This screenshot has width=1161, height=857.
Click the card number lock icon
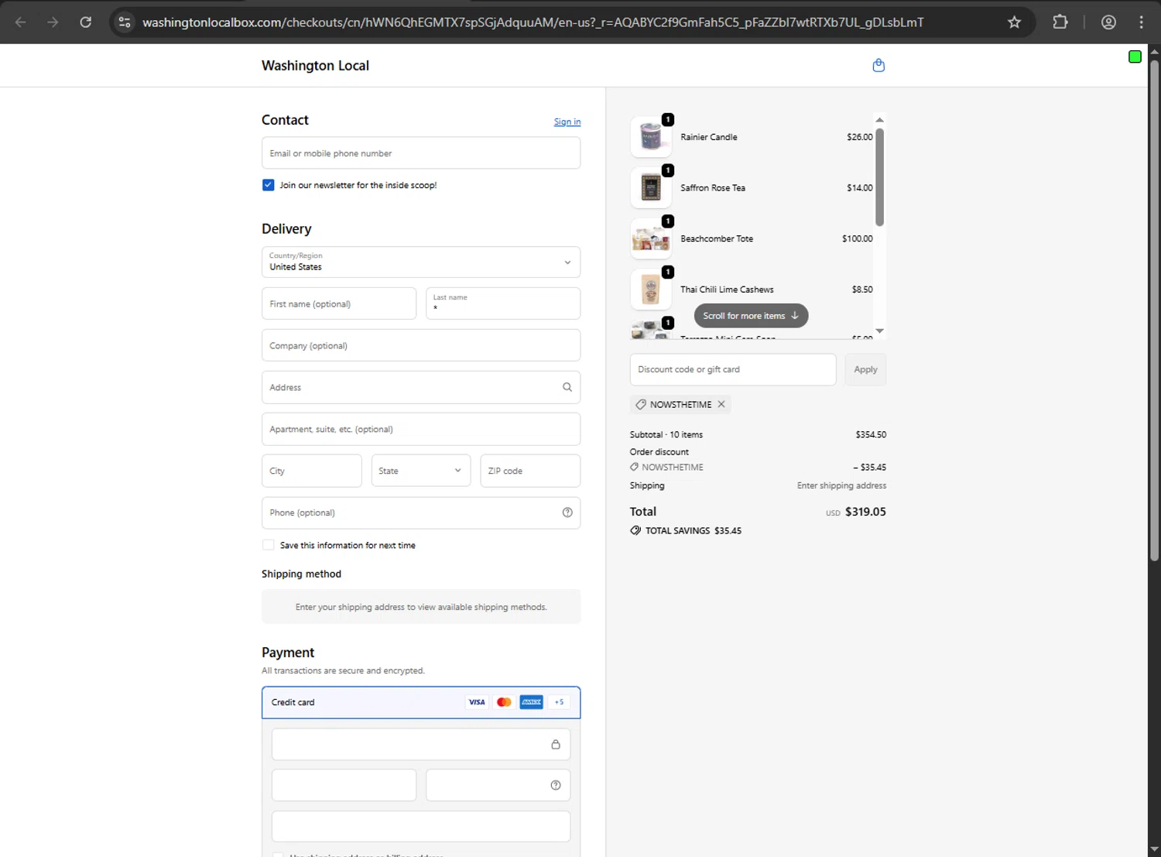555,745
